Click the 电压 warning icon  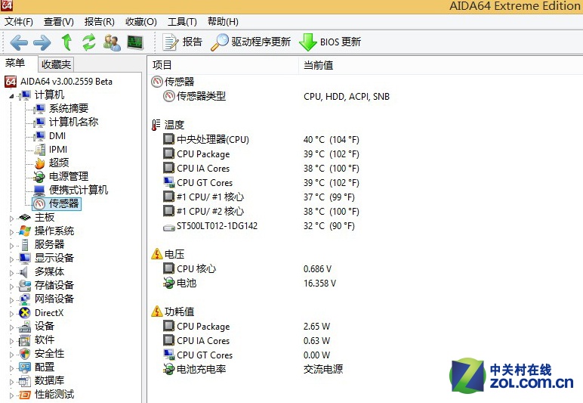[x=157, y=254]
